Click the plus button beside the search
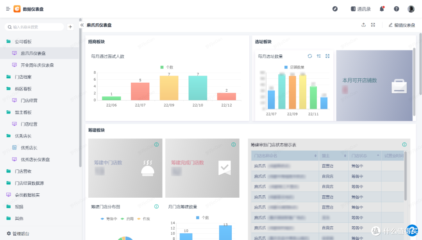The height and width of the screenshot is (240, 422). tap(70, 27)
